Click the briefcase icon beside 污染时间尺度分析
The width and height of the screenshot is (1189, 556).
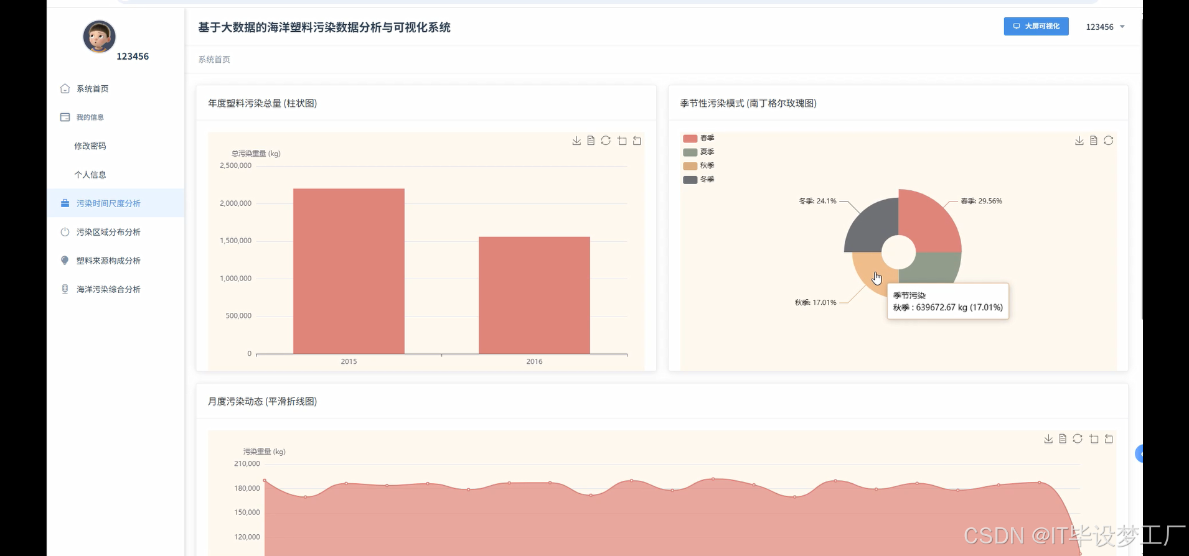(65, 203)
